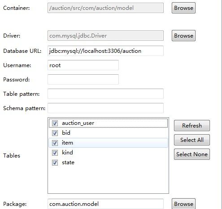This screenshot has height=209, width=222.
Task: Click the Package field with com.auction.model
Action: click(x=105, y=204)
